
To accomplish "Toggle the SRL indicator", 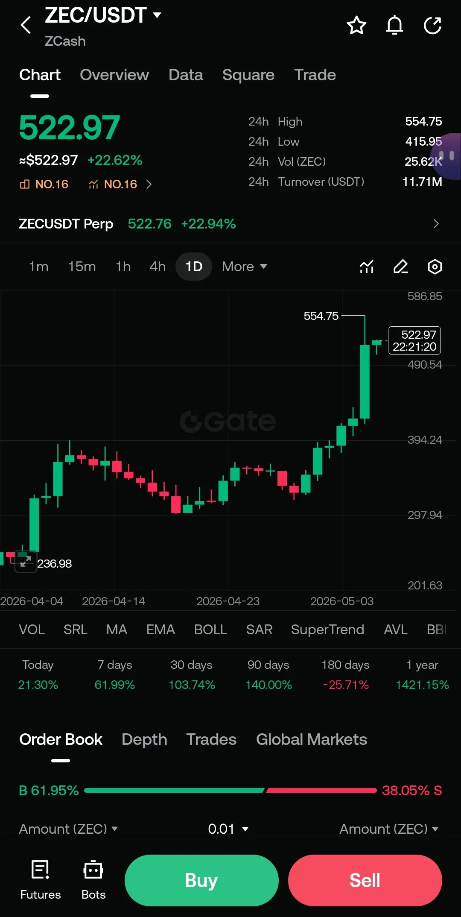I will tap(76, 630).
